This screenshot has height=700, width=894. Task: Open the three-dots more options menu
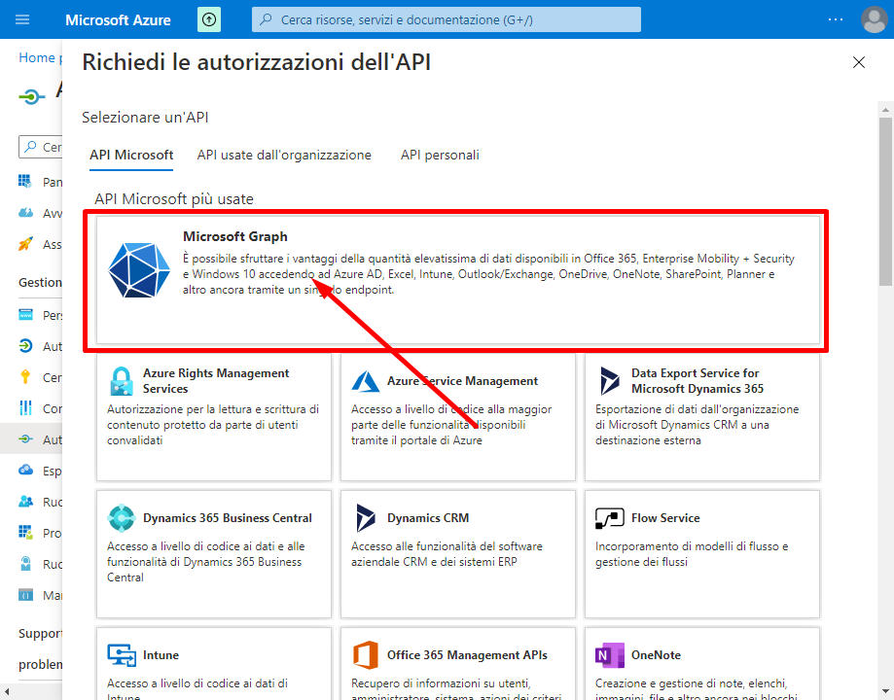[x=836, y=20]
